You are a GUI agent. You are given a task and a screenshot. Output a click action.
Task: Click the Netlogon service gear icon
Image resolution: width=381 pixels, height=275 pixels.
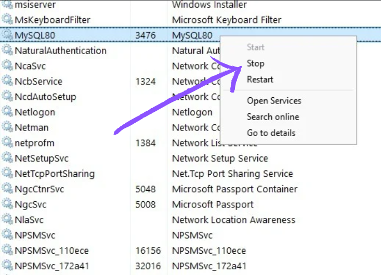coord(7,112)
